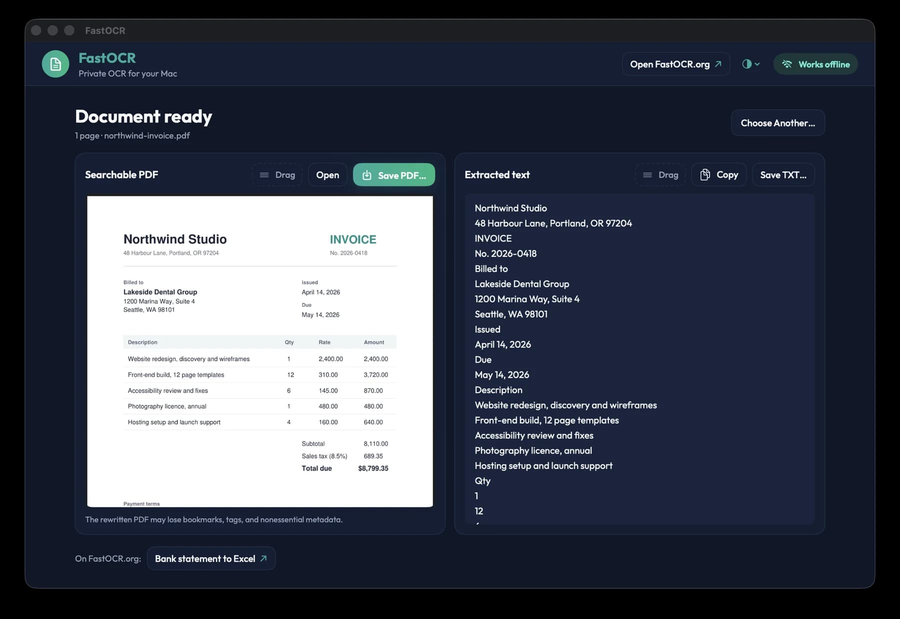Image resolution: width=900 pixels, height=619 pixels.
Task: Open the searchable PDF
Action: [x=327, y=175]
